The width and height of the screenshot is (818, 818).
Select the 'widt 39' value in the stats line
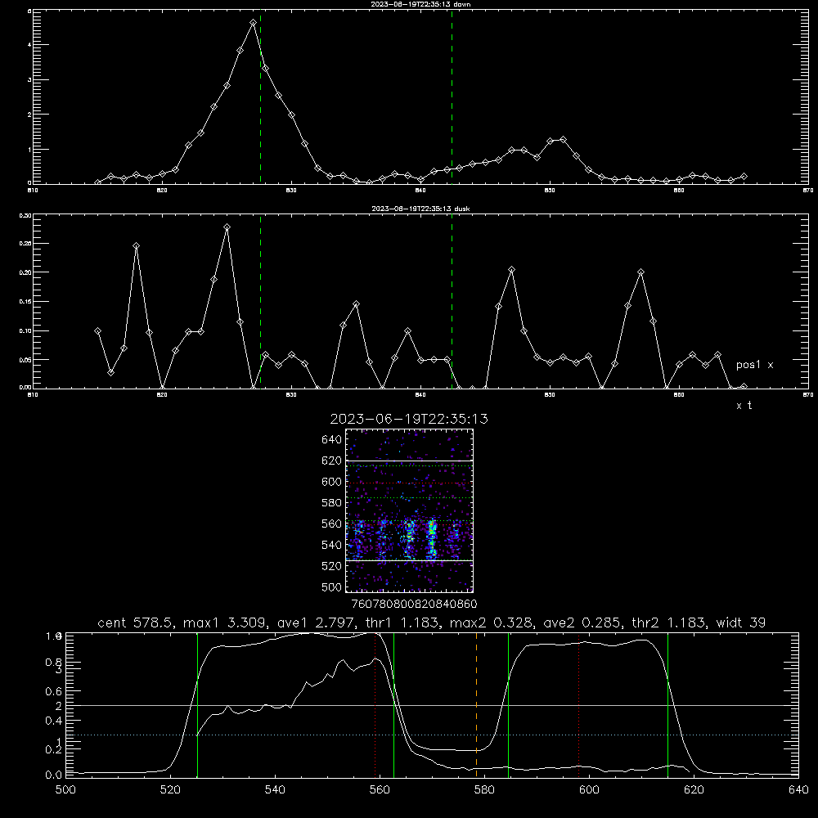pyautogui.click(x=741, y=622)
